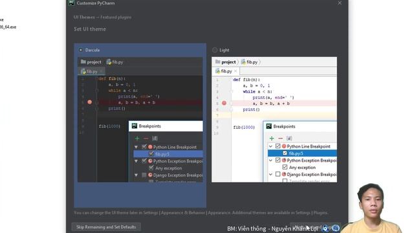Toggle Django Exception Breakpoint checkbox in Light preview
The image size is (414, 233).
(x=278, y=174)
